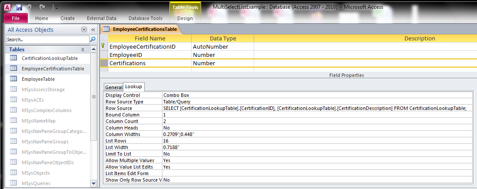Select the EmployeeID field name cell
The width and height of the screenshot is (477, 189).
pyautogui.click(x=150, y=55)
